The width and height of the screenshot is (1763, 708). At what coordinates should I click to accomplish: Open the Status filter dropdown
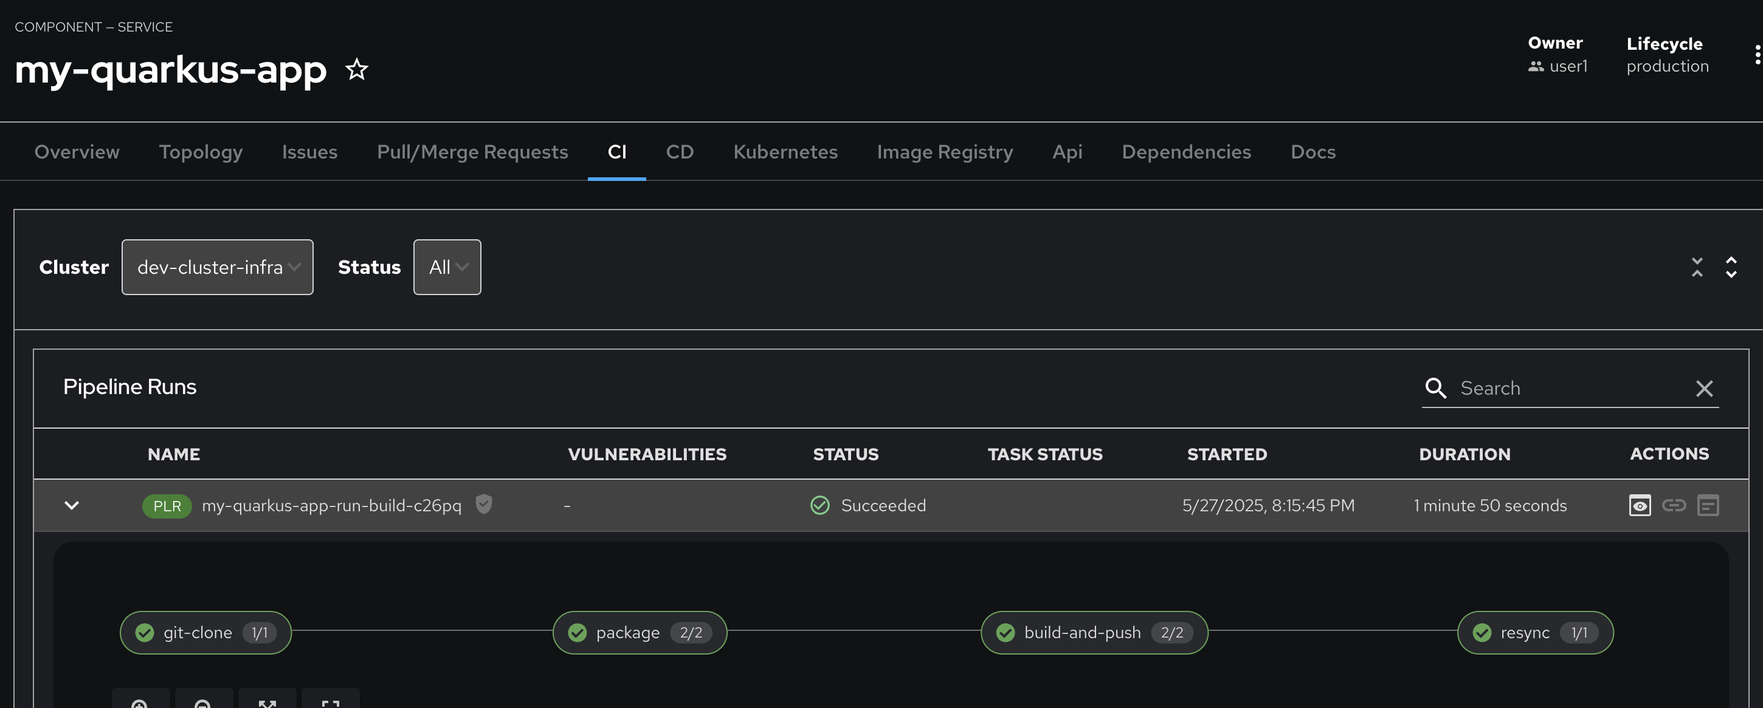tap(447, 267)
